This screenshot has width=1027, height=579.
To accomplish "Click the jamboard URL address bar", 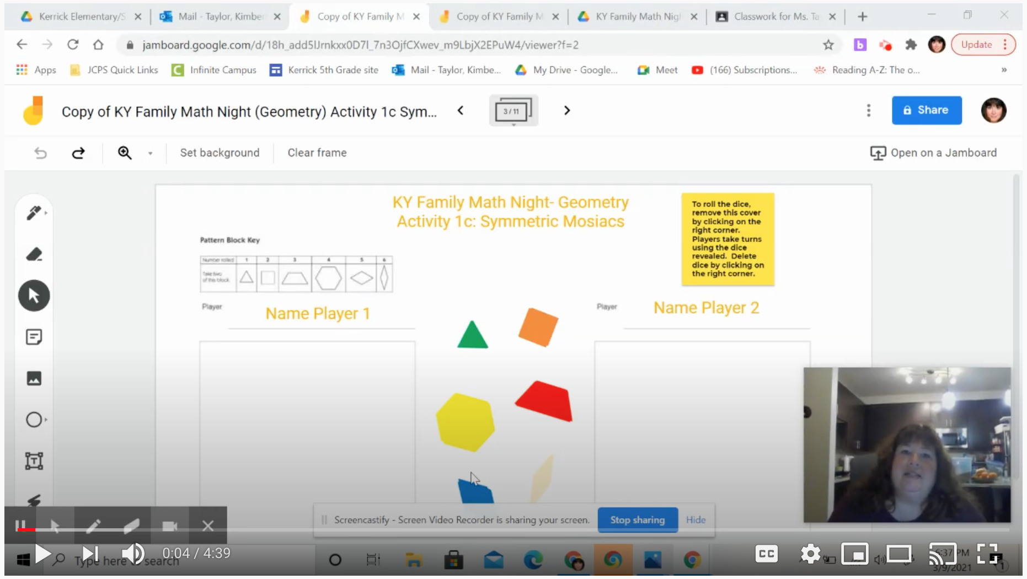I will tap(360, 45).
